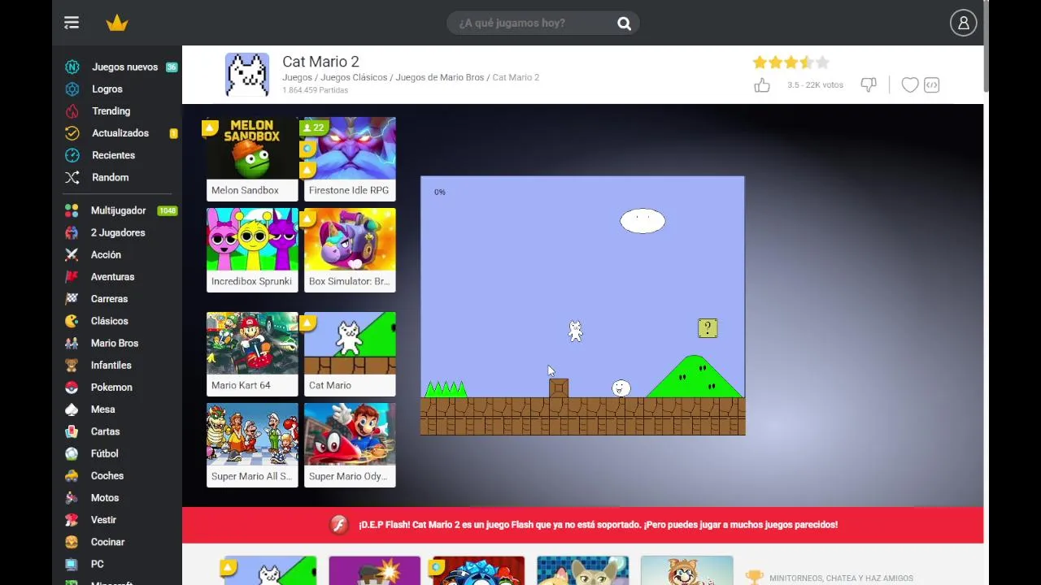Click the question mark block in game
This screenshot has width=1041, height=585.
pos(708,328)
